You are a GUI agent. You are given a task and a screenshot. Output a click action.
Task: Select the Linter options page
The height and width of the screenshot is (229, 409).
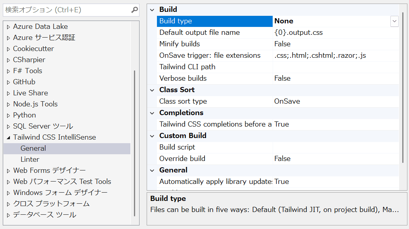point(30,159)
